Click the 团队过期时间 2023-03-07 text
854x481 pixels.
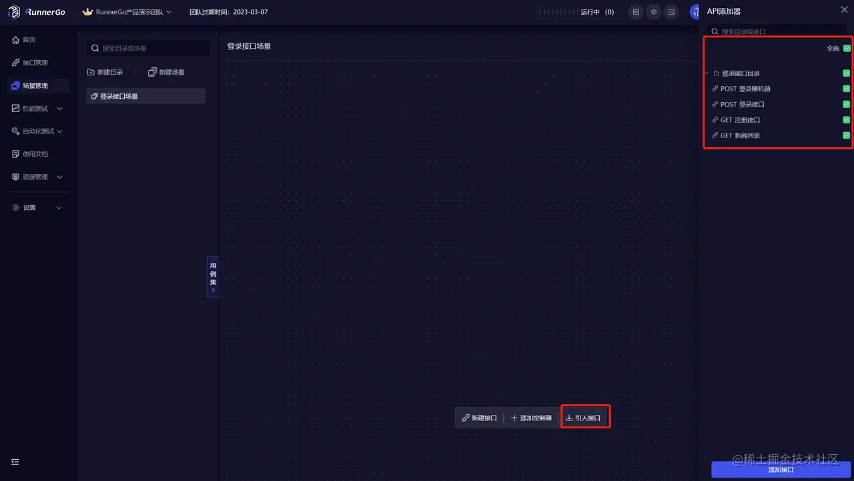[x=228, y=12]
